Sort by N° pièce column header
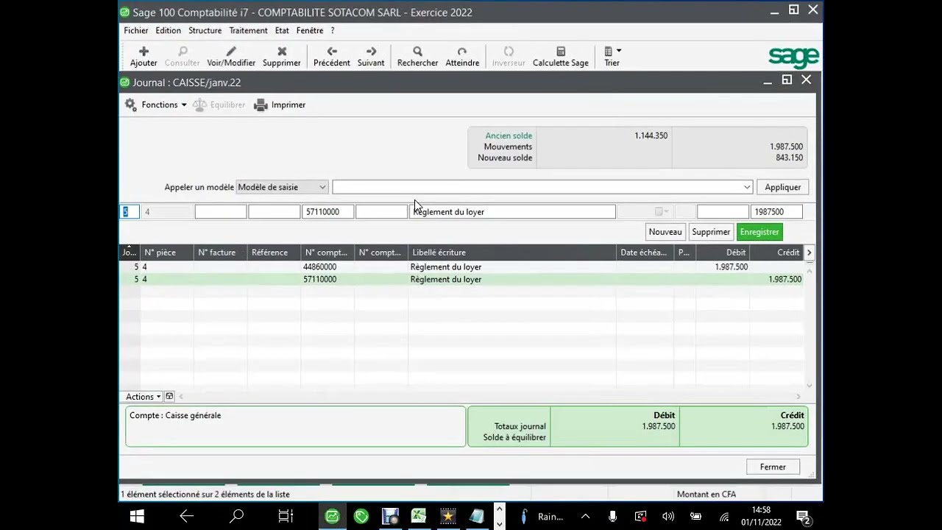Viewport: 942px width, 530px height. tap(167, 252)
